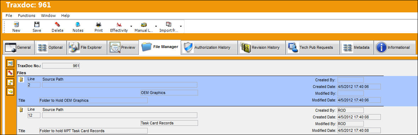Screen dimensions: 418x135
Task: Click the Line field showing 12
Action: (x=34, y=115)
